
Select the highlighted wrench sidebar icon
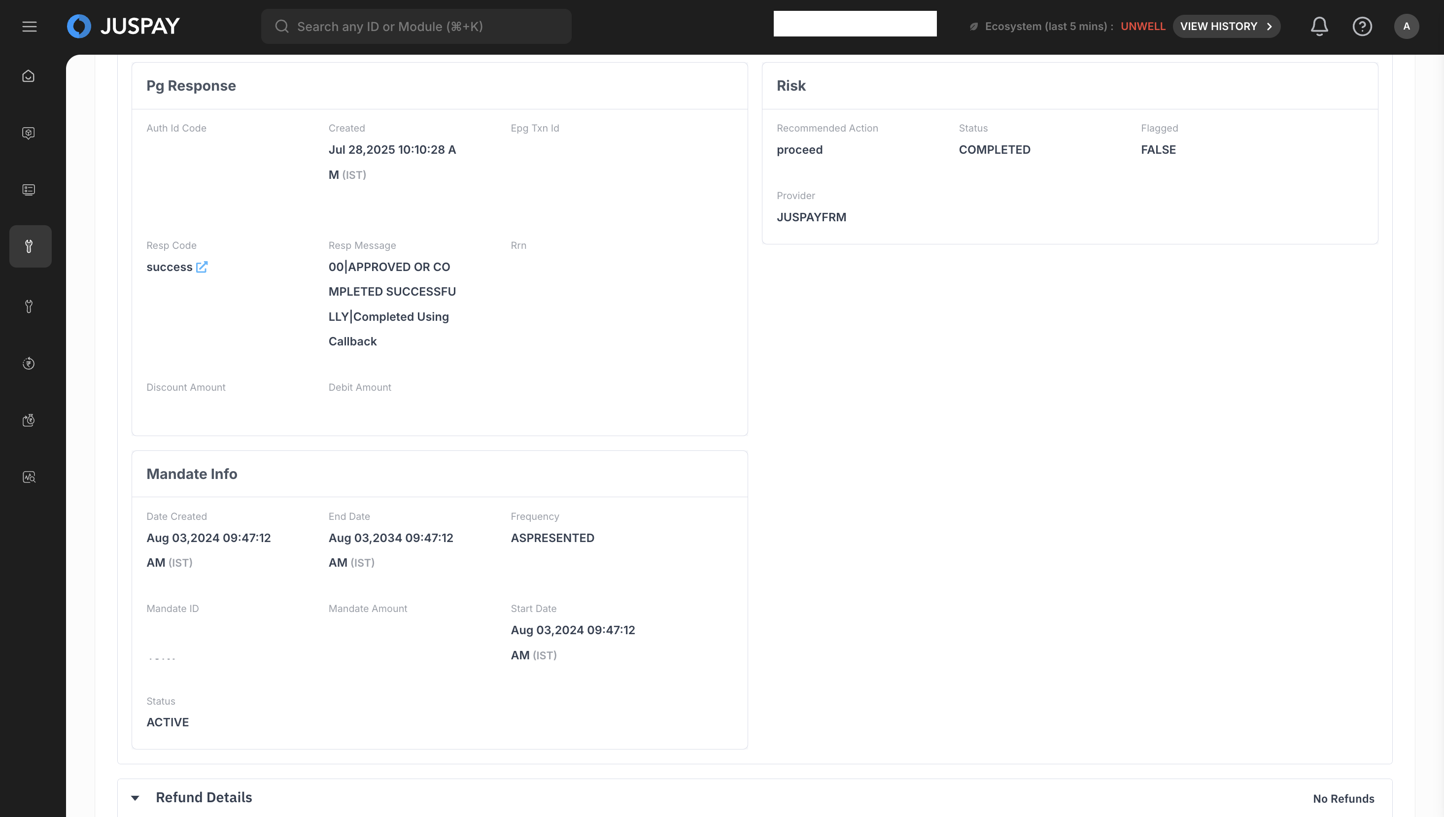tap(30, 246)
